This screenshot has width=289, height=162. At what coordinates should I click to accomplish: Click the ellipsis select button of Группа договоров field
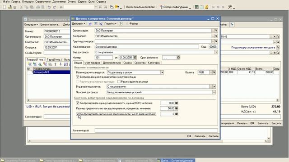pyautogui.click(x=213, y=41)
